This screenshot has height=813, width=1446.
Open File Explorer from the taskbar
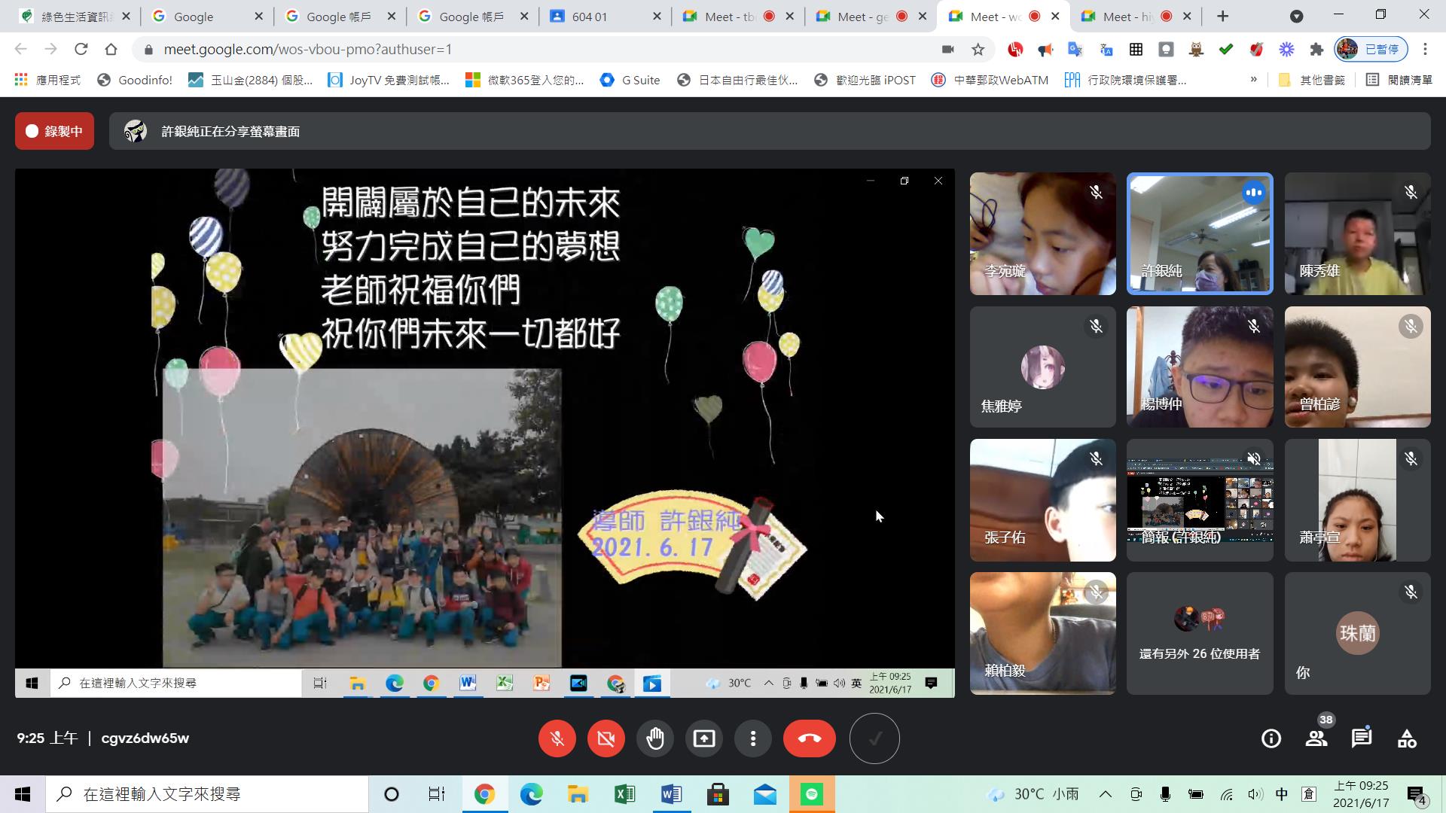tap(578, 794)
